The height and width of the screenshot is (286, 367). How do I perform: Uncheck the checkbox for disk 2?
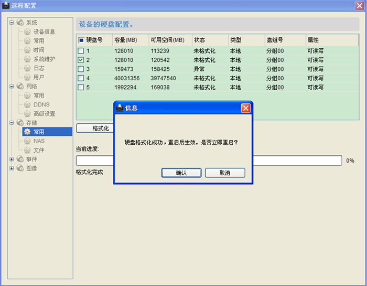(x=81, y=60)
